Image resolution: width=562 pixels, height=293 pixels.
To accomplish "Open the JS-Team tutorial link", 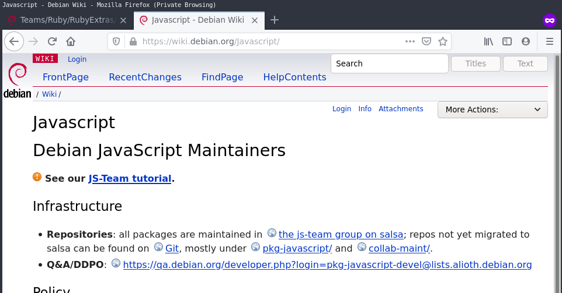I will tap(130, 178).
